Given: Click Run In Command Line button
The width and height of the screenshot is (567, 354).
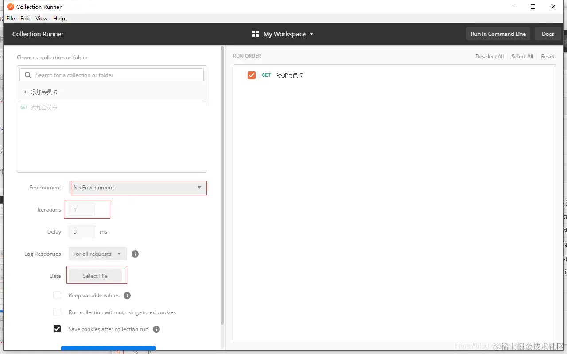Looking at the screenshot, I should click(x=498, y=34).
